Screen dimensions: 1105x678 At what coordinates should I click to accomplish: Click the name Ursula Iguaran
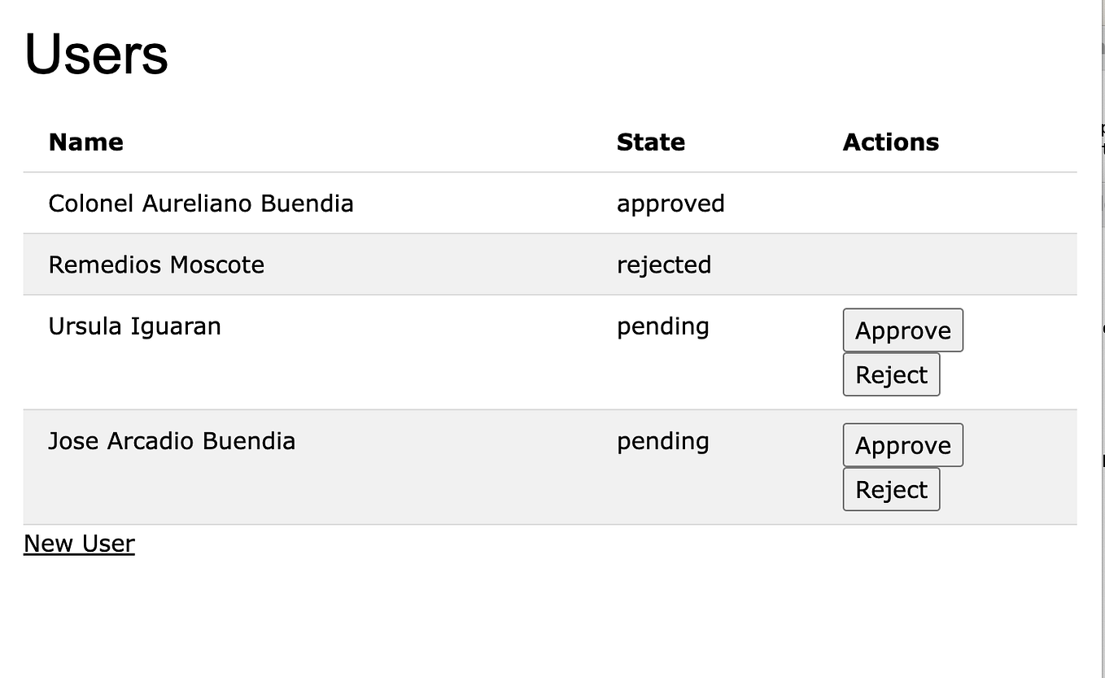[x=134, y=326]
